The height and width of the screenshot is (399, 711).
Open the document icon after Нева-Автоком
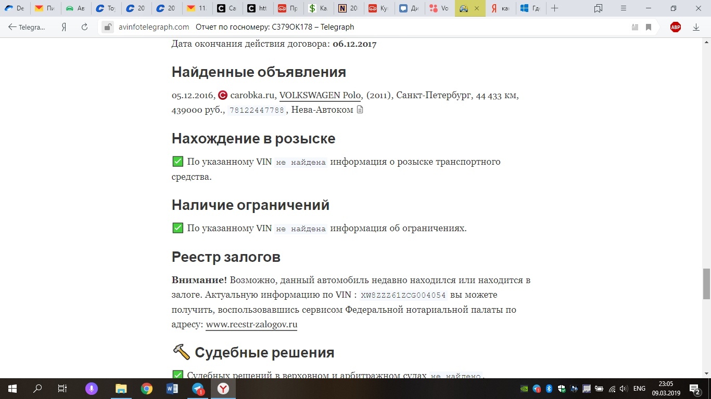tap(360, 110)
